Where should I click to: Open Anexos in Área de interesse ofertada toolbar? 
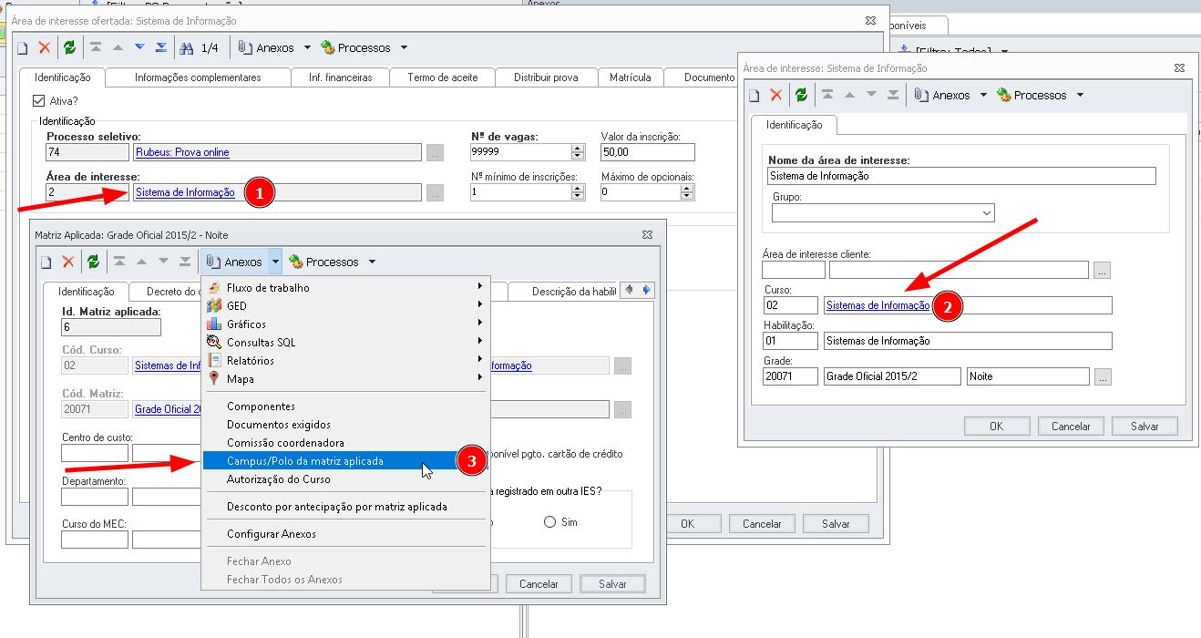coord(267,47)
